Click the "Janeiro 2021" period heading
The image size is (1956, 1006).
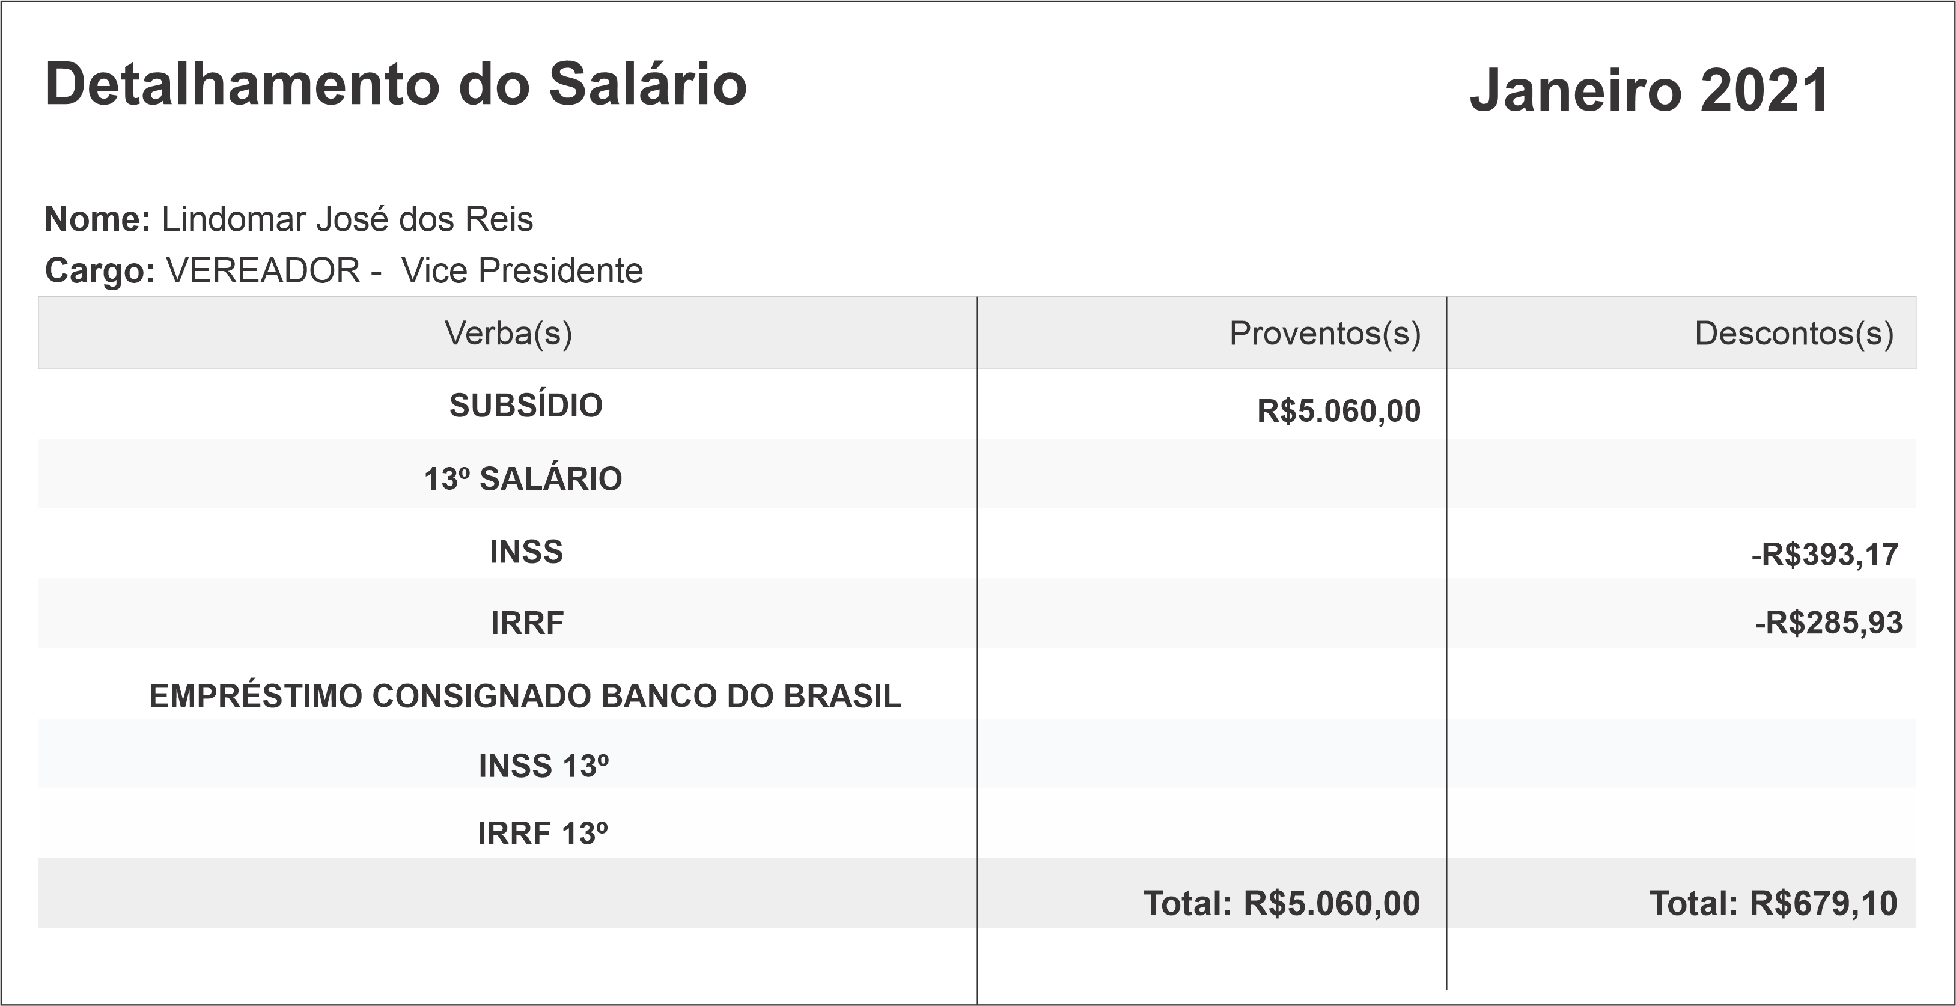pyautogui.click(x=1648, y=91)
